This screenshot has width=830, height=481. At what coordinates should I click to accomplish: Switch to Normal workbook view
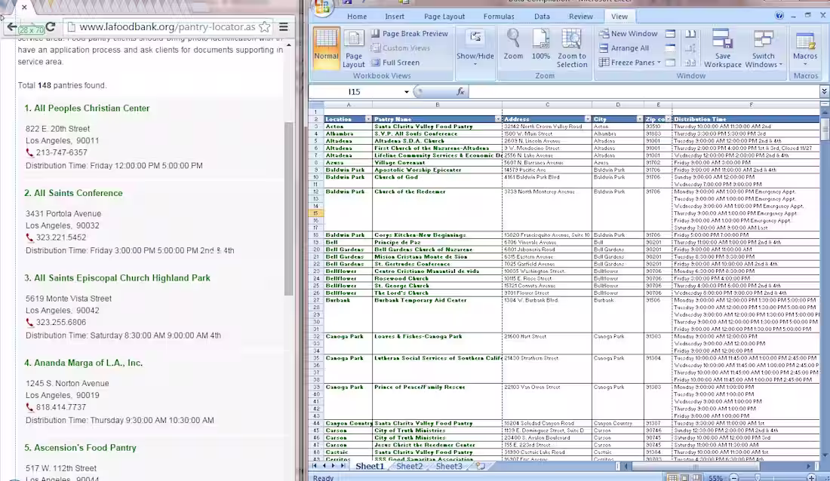(x=326, y=48)
